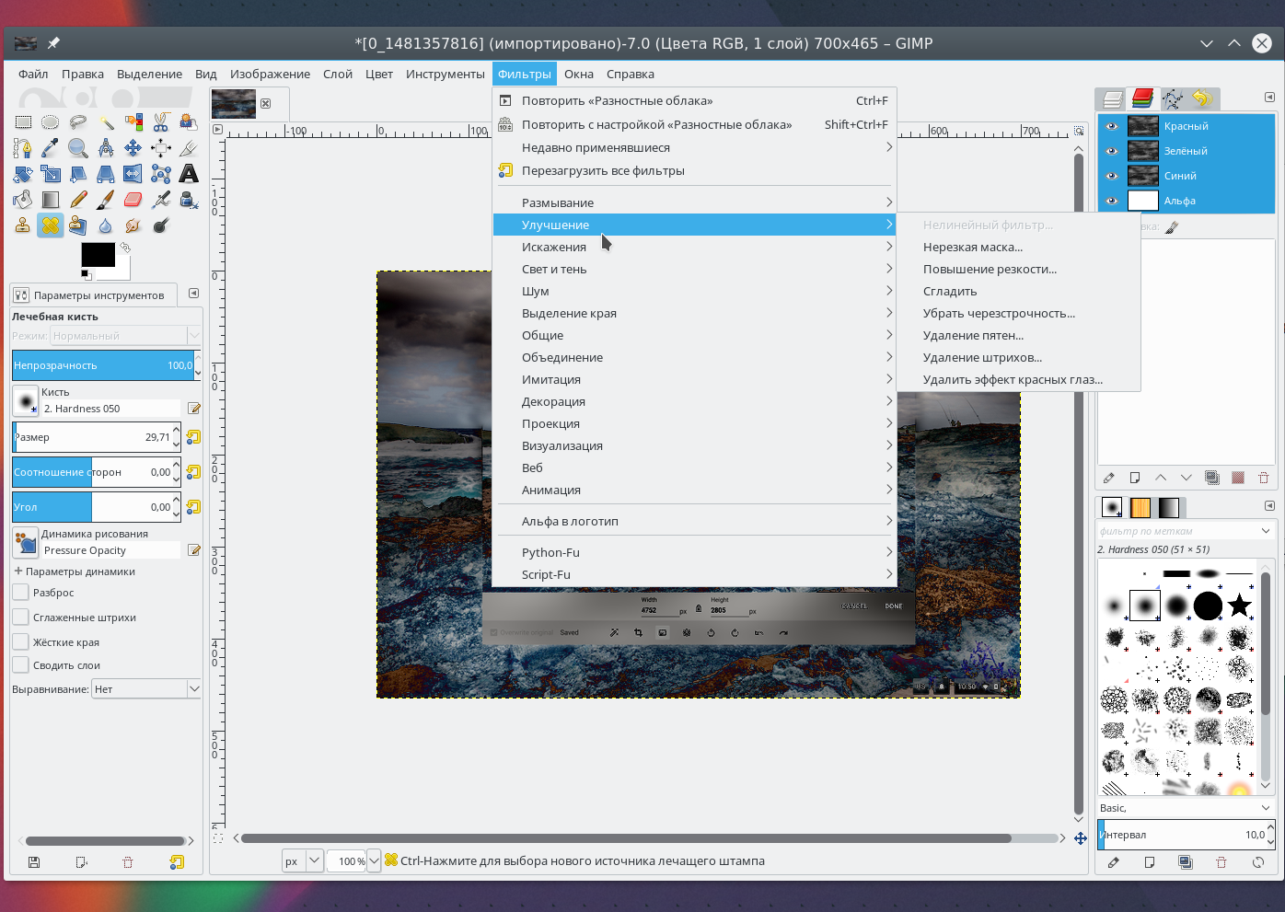Adjust the Интервал spacing slider
Viewport: 1285px width, 912px height.
point(1183,835)
